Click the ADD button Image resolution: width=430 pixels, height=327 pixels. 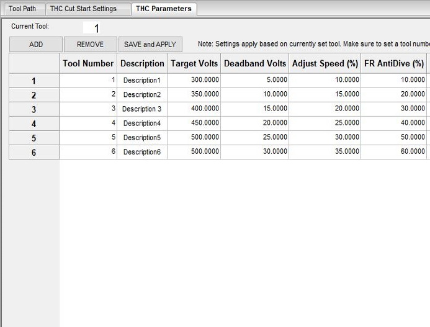coord(36,45)
